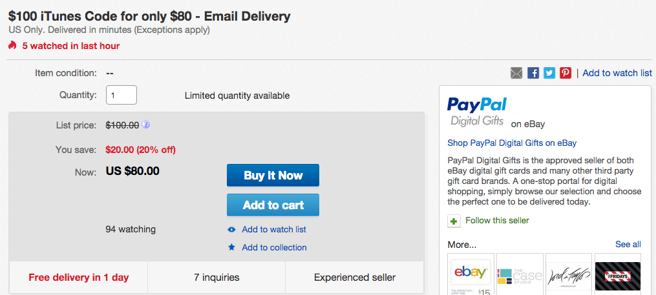Click into the Quantity input field
This screenshot has width=656, height=295.
[122, 95]
